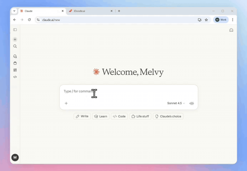Select the Code suggestion chip
Image resolution: width=247 pixels, height=171 pixels.
pyautogui.click(x=119, y=116)
